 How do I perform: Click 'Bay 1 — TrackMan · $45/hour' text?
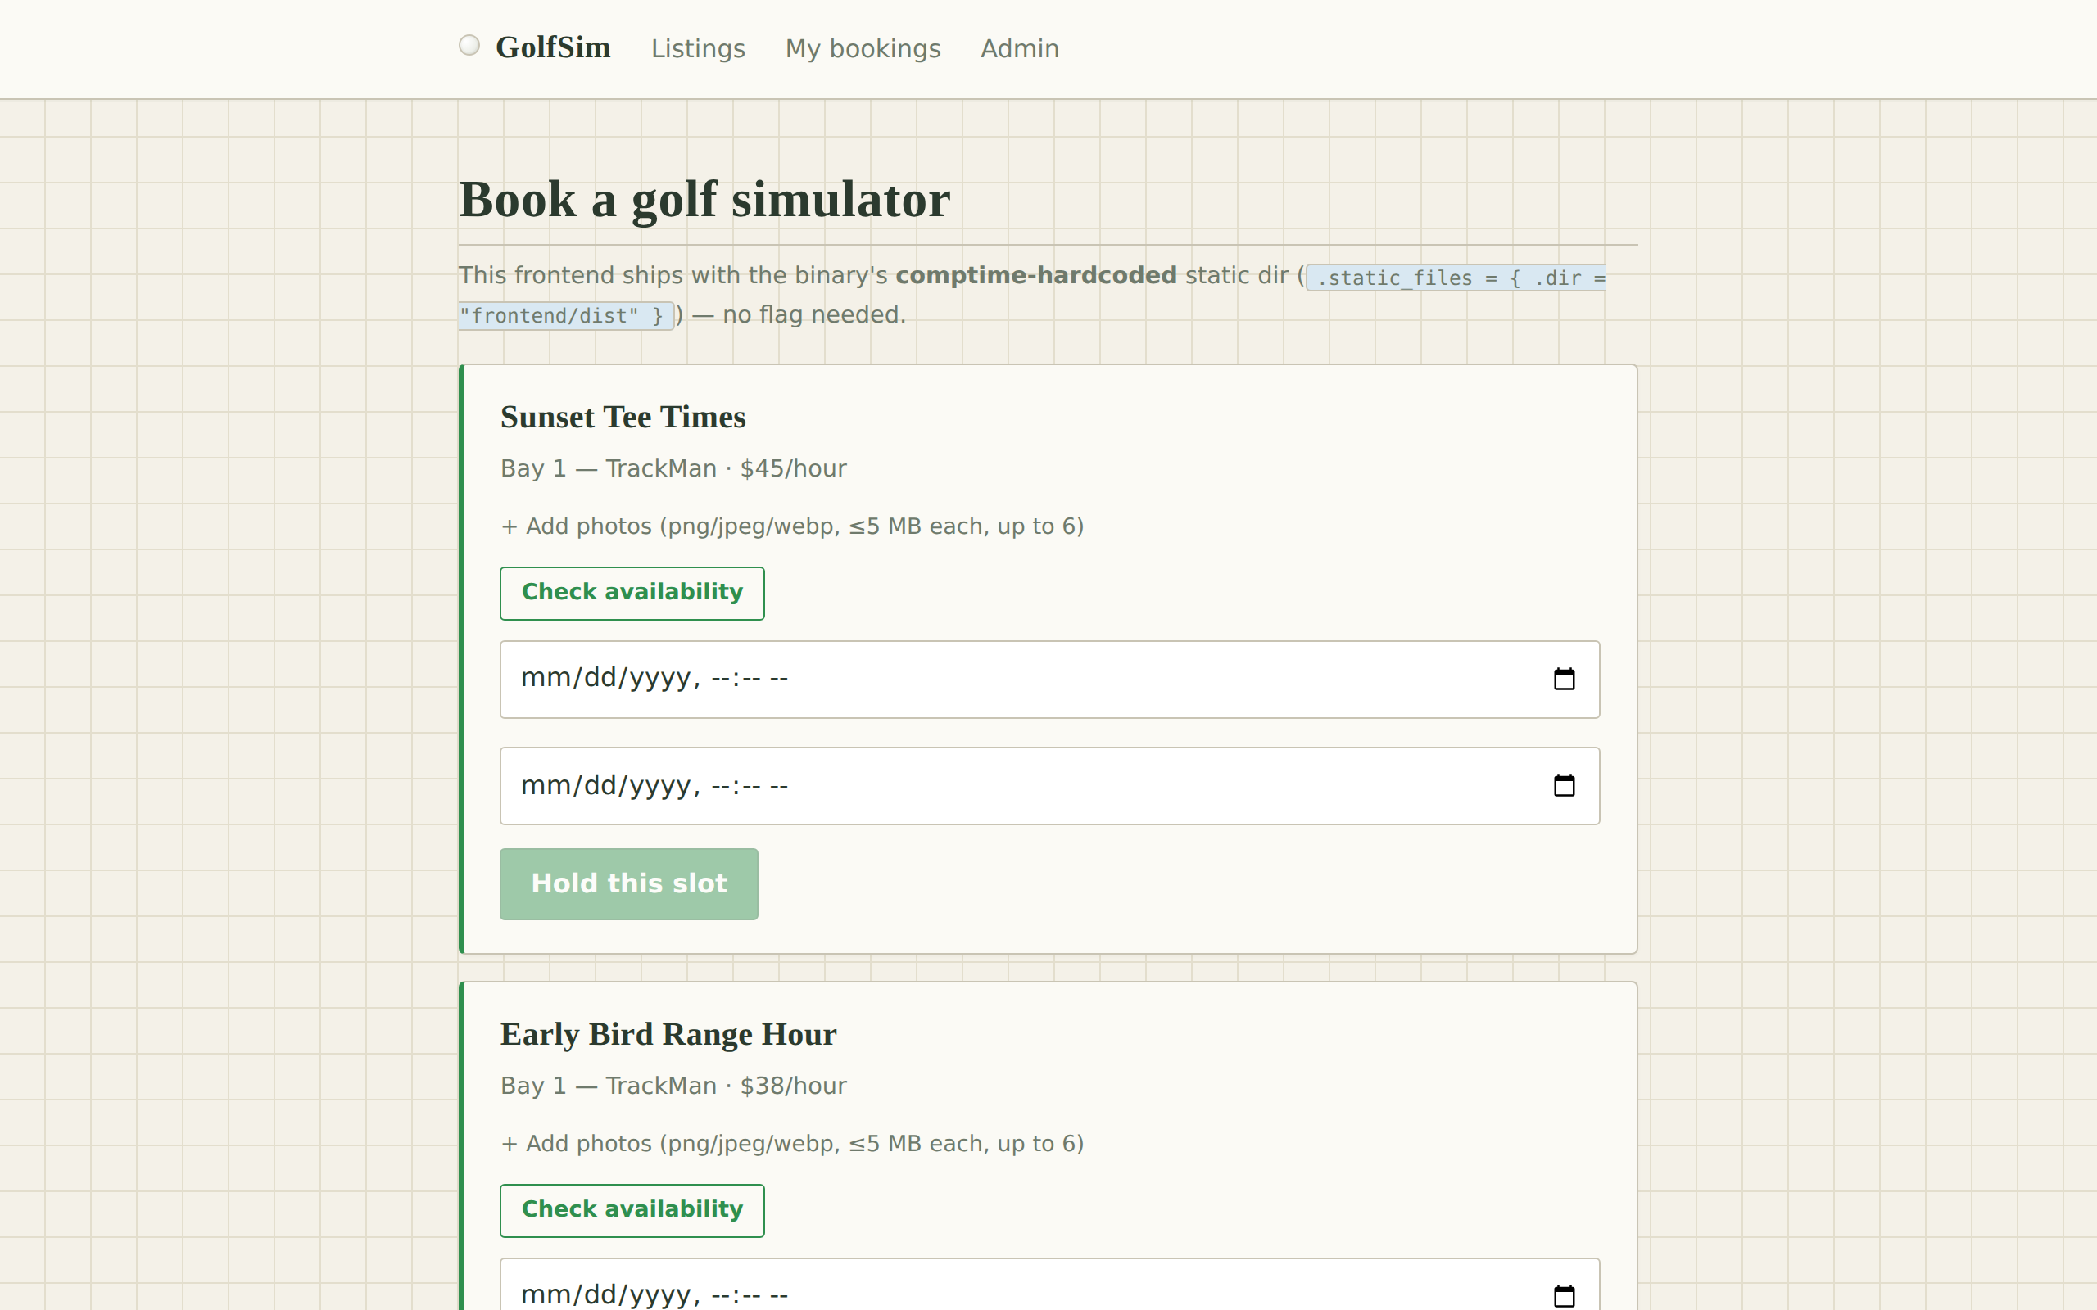coord(673,468)
